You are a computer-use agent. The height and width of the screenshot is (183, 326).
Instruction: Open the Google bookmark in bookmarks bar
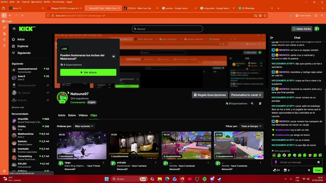[x=7, y=21]
